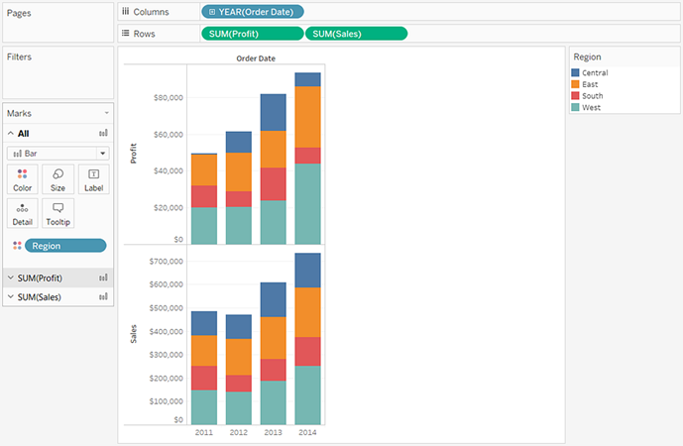
Task: Open the Tooltip mark card
Action: [x=57, y=213]
